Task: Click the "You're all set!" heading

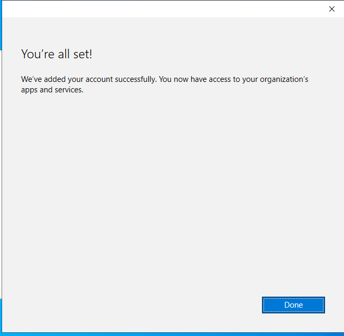Action: click(x=56, y=54)
